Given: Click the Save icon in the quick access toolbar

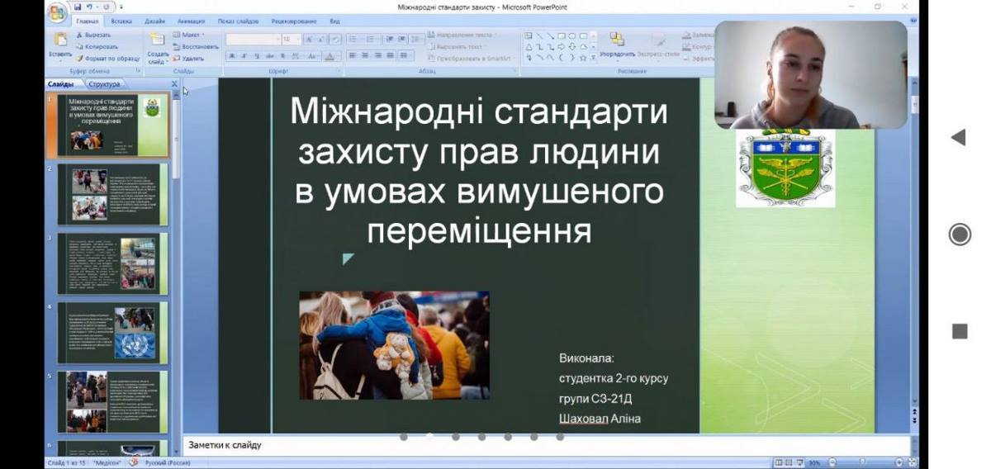Looking at the screenshot, I should coord(78,7).
